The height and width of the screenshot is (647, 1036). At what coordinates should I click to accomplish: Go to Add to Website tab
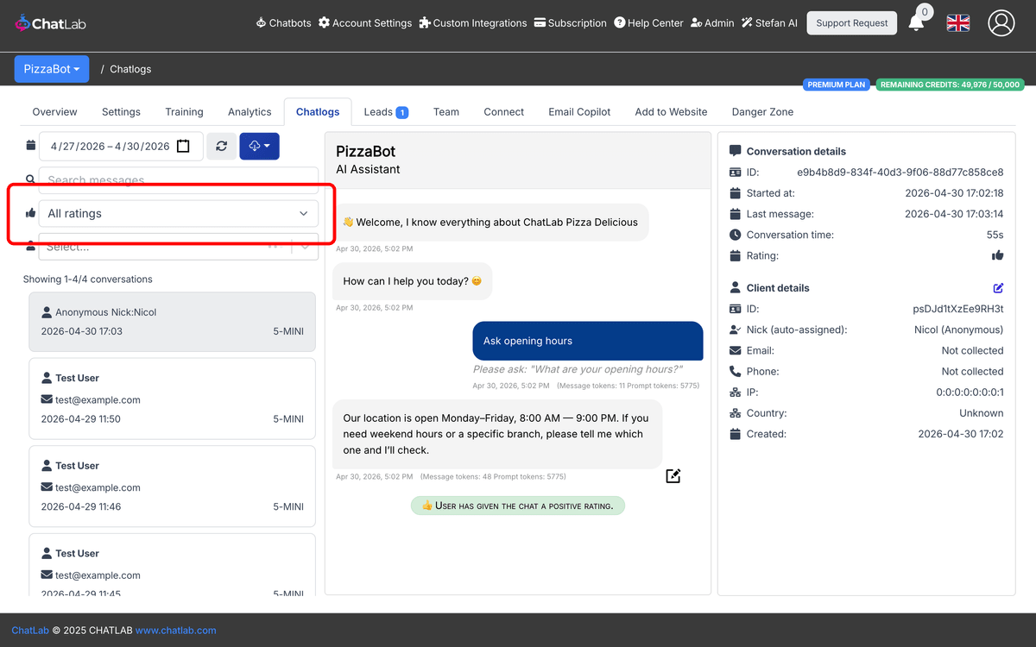coord(671,112)
